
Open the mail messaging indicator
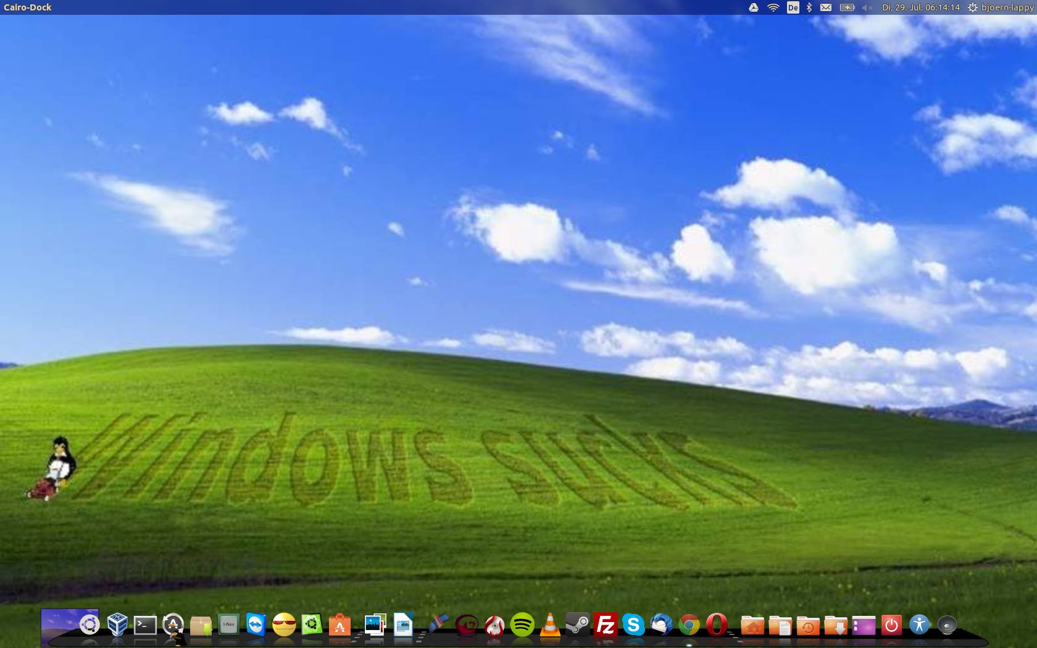coord(826,7)
